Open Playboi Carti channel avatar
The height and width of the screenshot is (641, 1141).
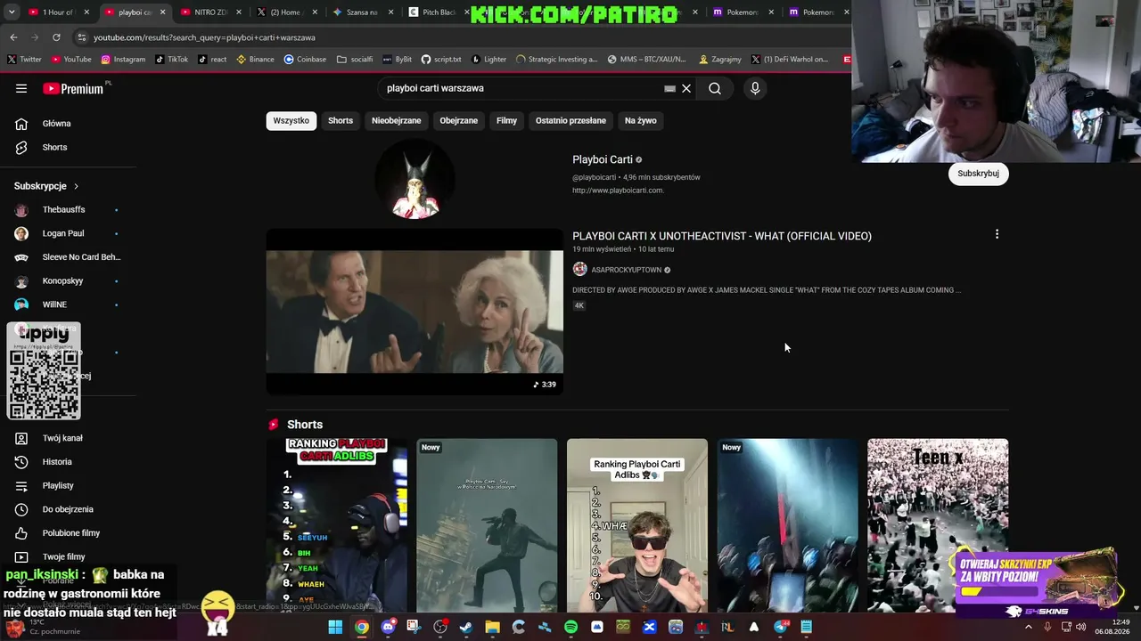click(415, 181)
